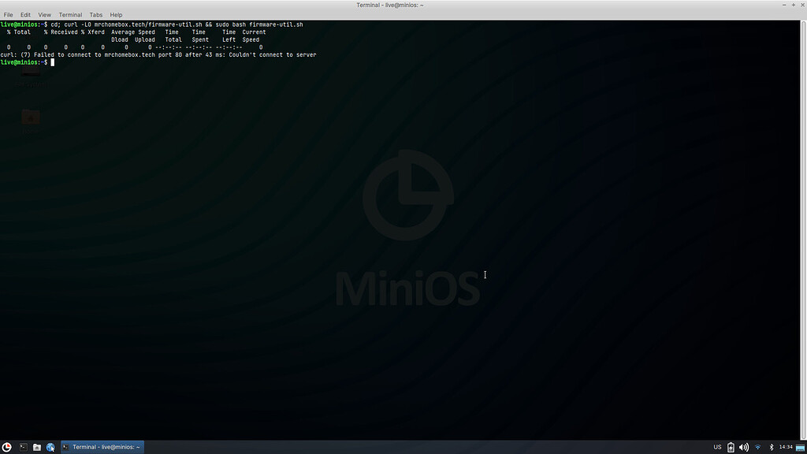Open the Terminal menu in the menu bar
The height and width of the screenshot is (454, 807).
click(70, 14)
